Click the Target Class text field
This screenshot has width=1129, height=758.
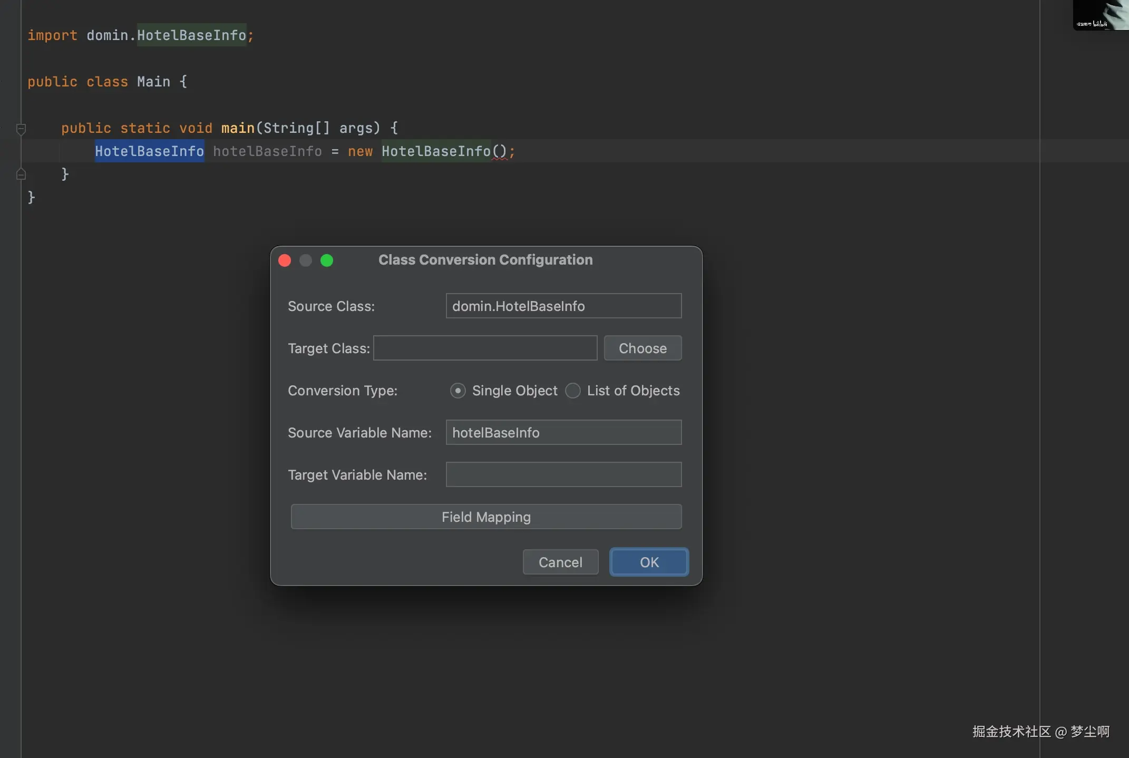(485, 348)
